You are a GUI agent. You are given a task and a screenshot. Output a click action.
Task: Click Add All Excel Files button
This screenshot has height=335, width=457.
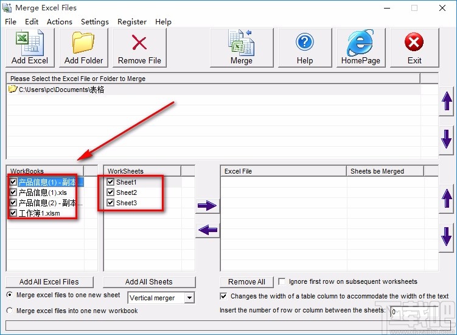[x=49, y=282]
